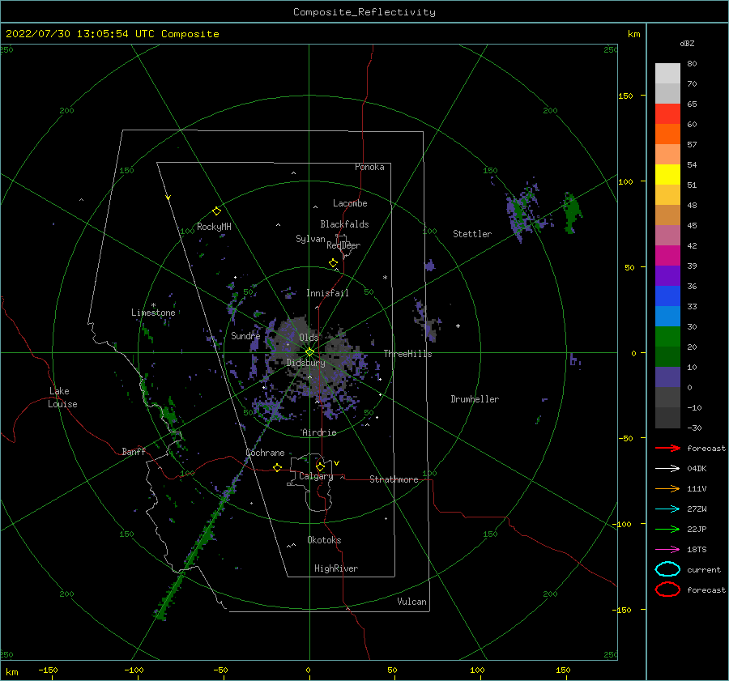Click the 65 dBZ red color swatch

pyautogui.click(x=667, y=113)
